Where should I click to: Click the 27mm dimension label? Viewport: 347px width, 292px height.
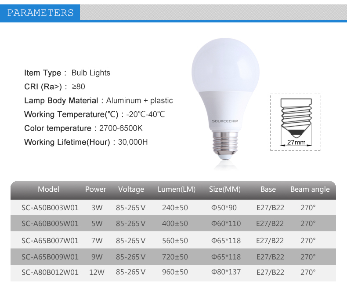[x=296, y=142]
